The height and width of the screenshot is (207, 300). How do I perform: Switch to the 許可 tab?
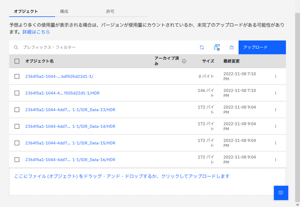[x=124, y=11]
